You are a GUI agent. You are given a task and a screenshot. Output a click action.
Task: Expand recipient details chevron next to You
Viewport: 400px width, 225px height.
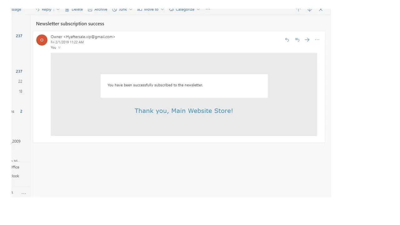[59, 47]
